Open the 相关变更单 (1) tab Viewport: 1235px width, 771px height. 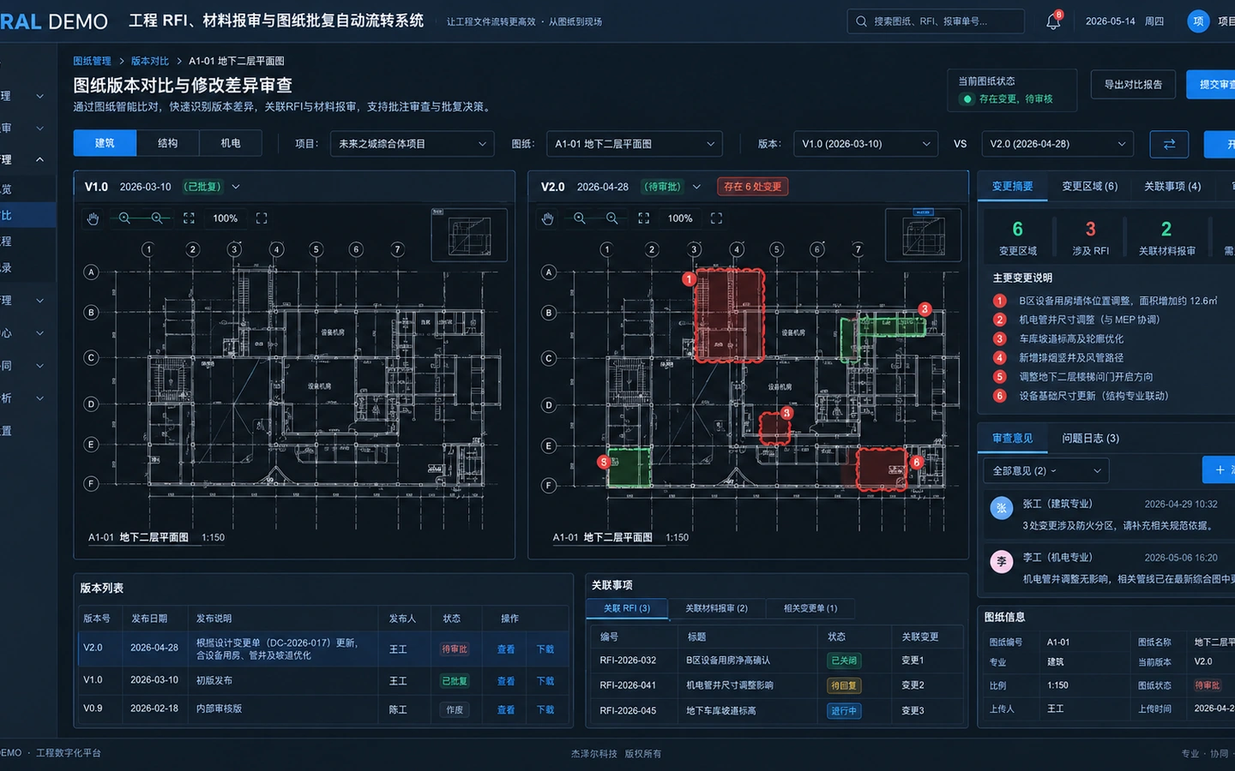click(x=810, y=608)
